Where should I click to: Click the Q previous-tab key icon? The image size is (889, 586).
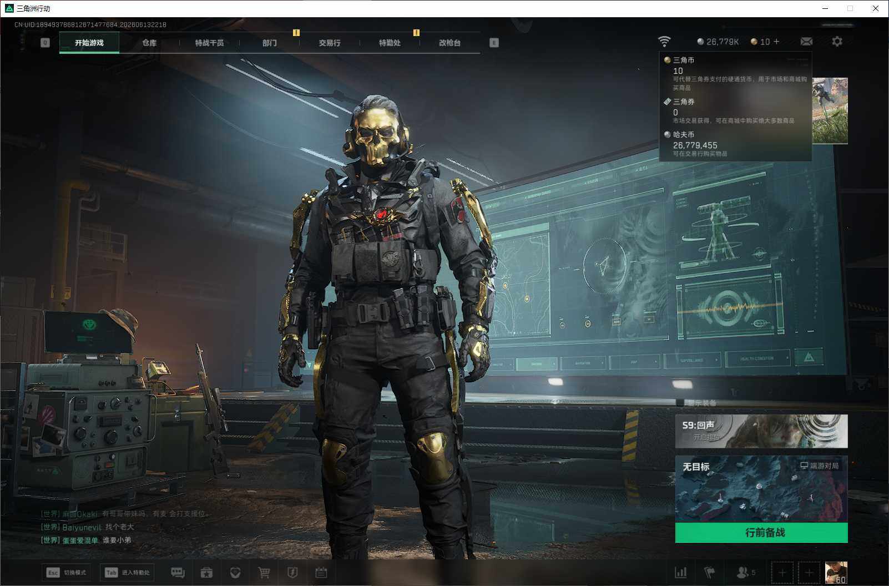[45, 43]
